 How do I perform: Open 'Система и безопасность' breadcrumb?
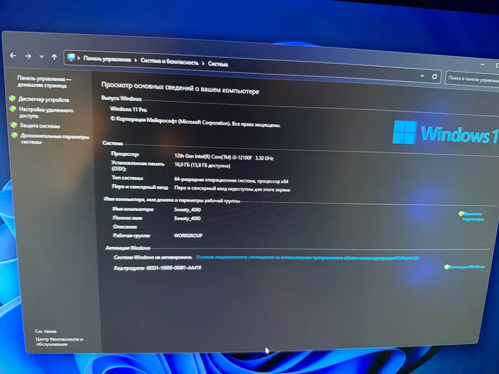coord(169,62)
